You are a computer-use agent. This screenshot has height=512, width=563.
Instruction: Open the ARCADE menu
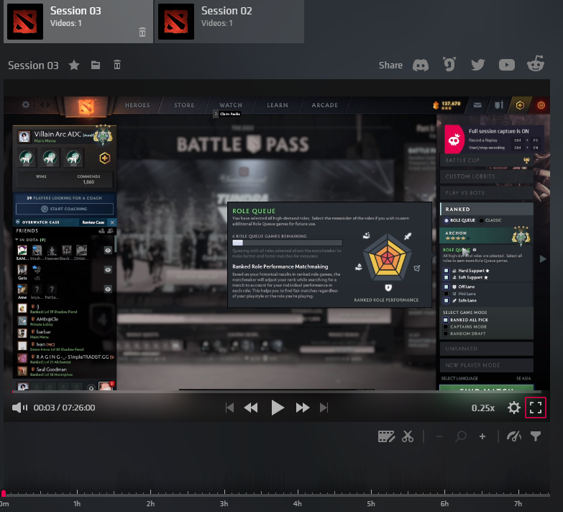(x=324, y=105)
